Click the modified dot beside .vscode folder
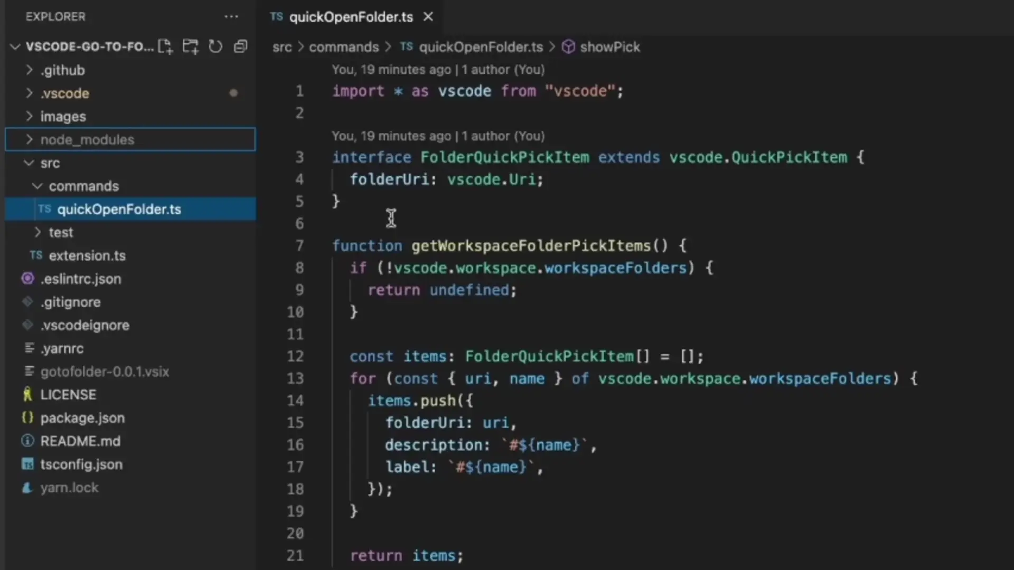This screenshot has height=570, width=1014. coord(233,93)
